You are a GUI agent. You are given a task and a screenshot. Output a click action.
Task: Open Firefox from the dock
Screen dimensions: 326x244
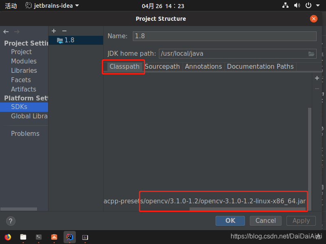7,237
